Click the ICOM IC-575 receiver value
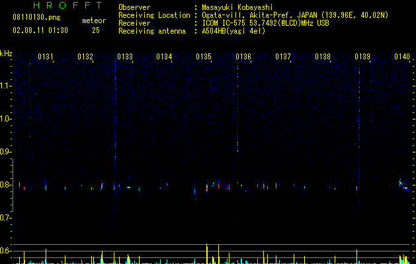Screen dimensions: 416x264 point(265,23)
